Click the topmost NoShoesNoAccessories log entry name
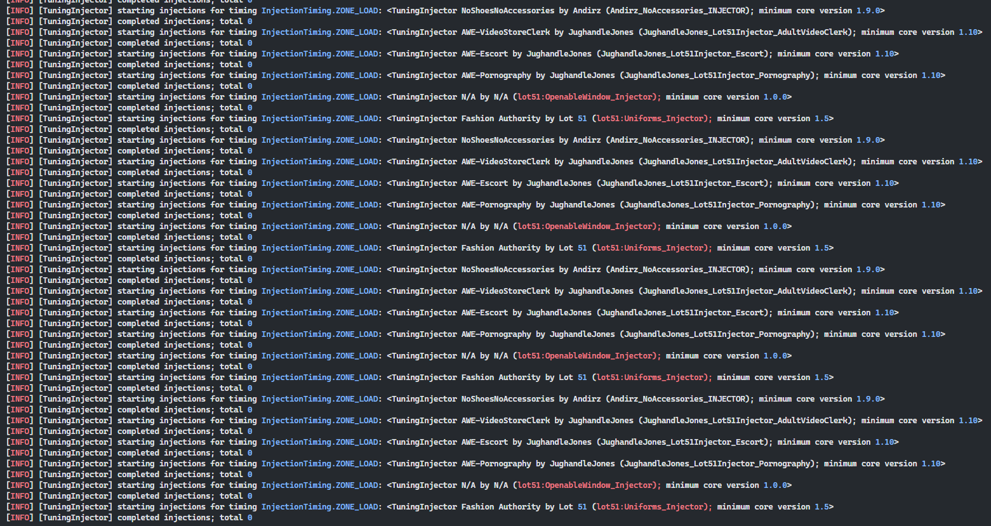 tap(508, 11)
